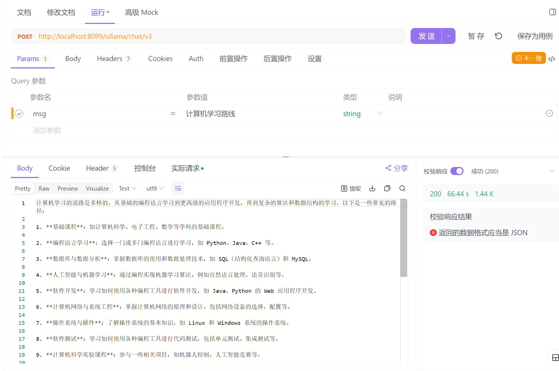Copy the response content icon

387,188
